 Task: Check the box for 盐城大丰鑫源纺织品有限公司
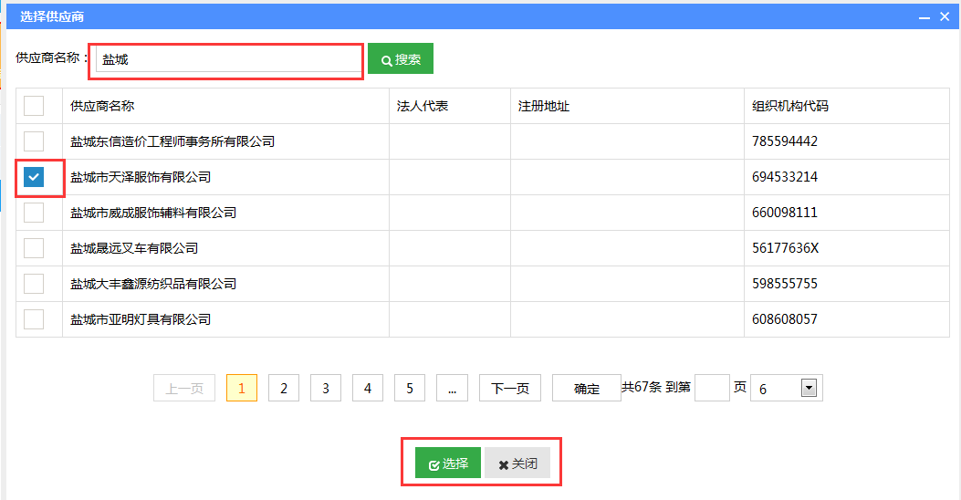point(34,284)
